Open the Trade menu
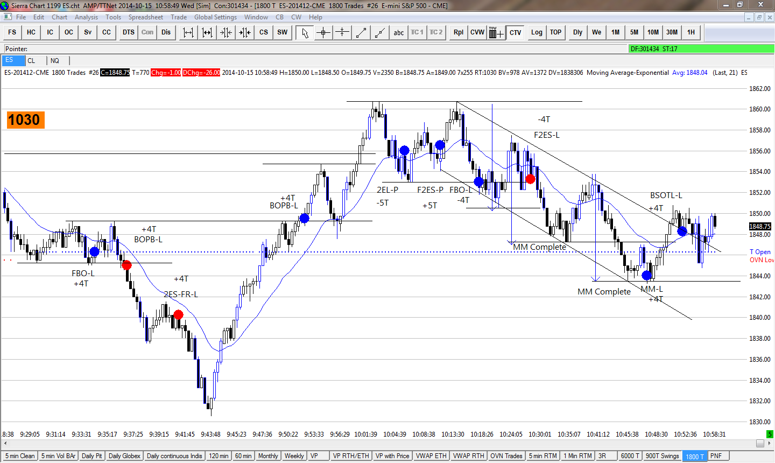Image resolution: width=775 pixels, height=463 pixels. click(179, 17)
